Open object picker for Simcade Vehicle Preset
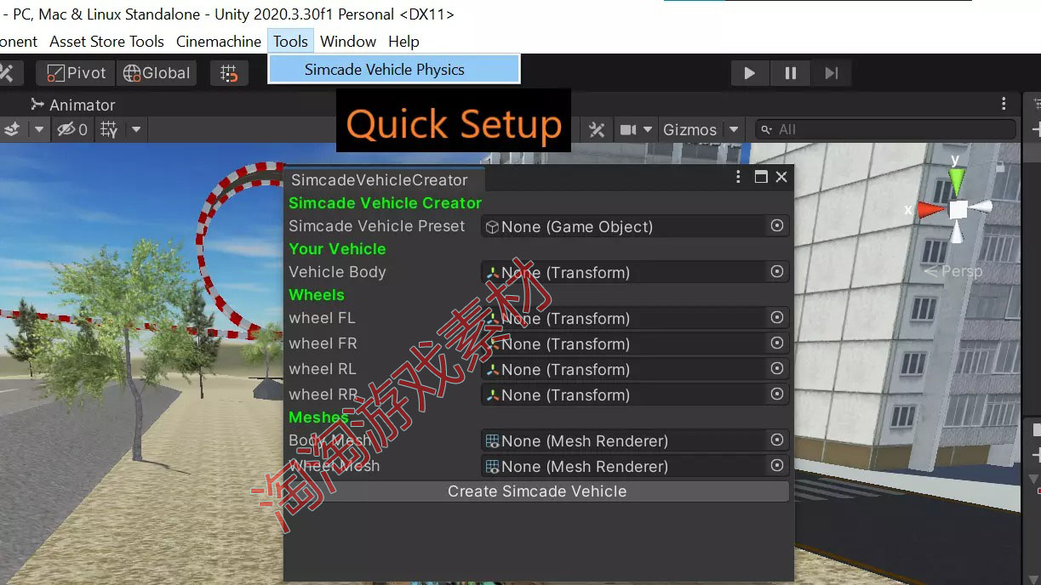 click(x=777, y=226)
